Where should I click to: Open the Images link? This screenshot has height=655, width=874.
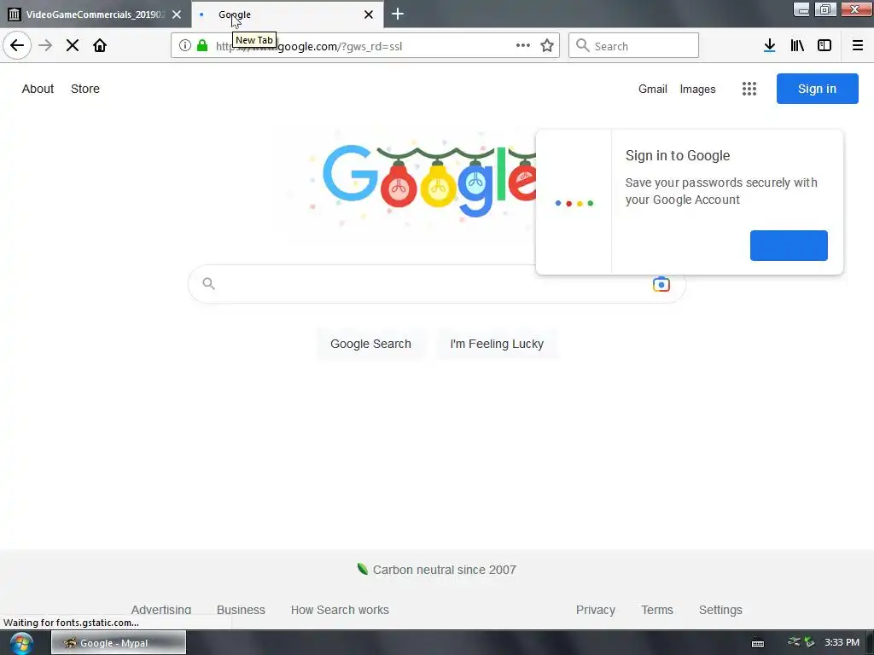click(x=697, y=89)
